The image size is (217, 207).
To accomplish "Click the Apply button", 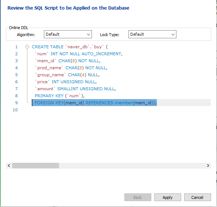I will (x=168, y=197).
